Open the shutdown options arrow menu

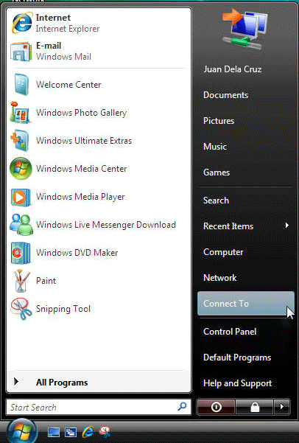click(281, 407)
